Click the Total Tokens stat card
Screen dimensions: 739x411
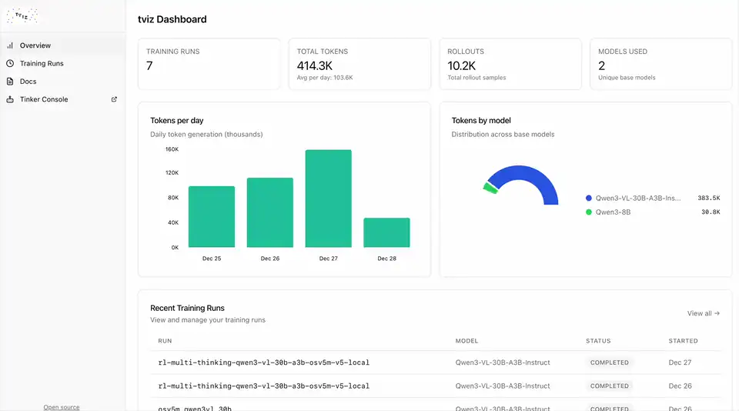(x=359, y=64)
